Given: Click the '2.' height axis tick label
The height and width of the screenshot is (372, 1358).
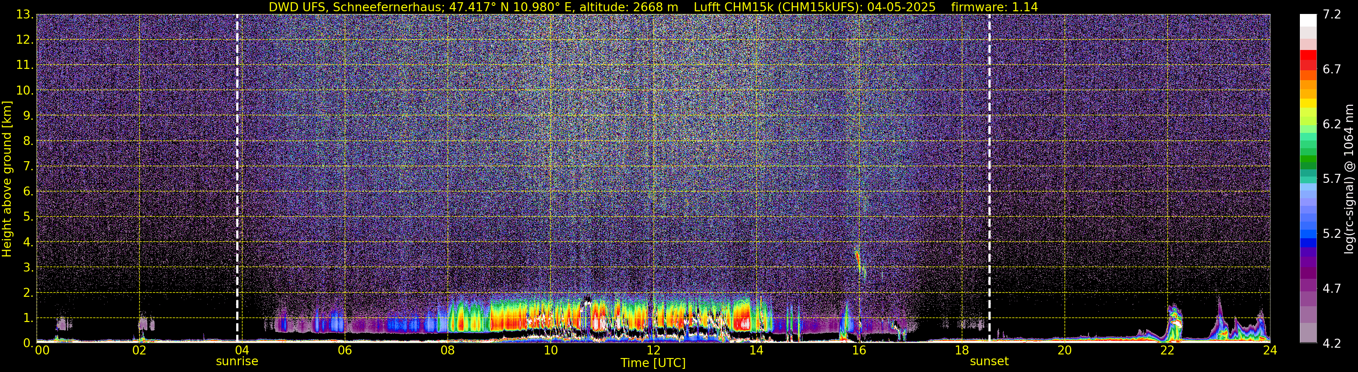Looking at the screenshot, I should 28,293.
